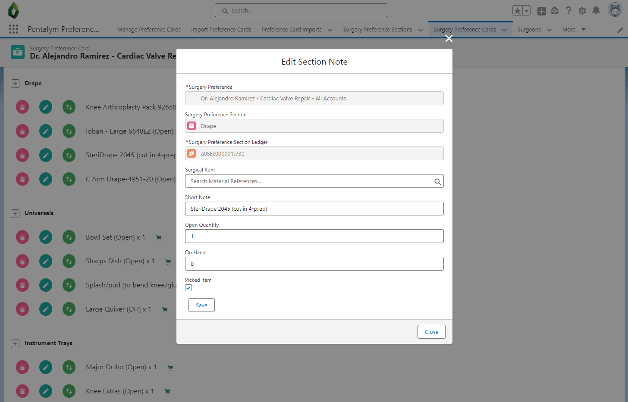
Task: Open notifications bell icon
Action: [596, 11]
